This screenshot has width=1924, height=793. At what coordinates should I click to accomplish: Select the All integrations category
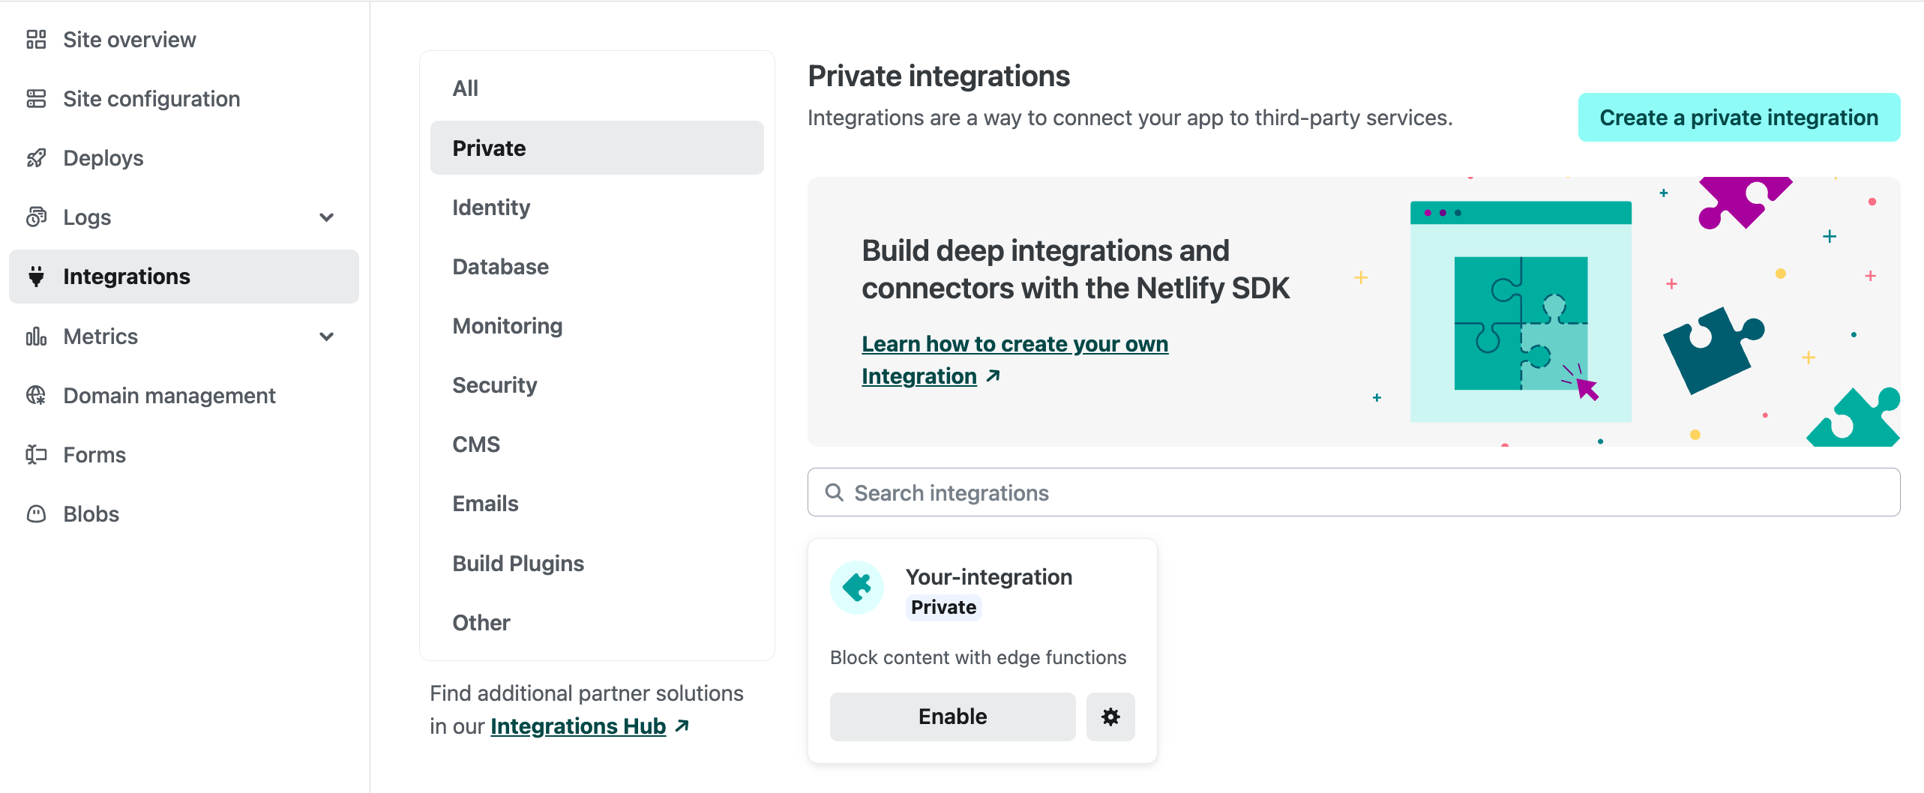597,88
